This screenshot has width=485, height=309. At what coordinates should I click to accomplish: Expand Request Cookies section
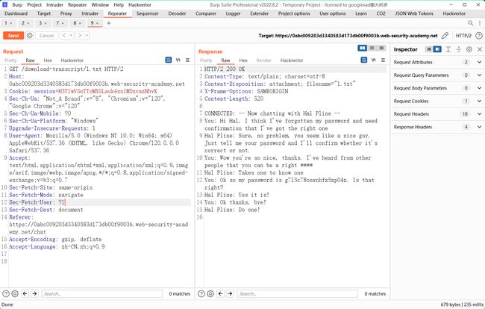[x=479, y=102]
